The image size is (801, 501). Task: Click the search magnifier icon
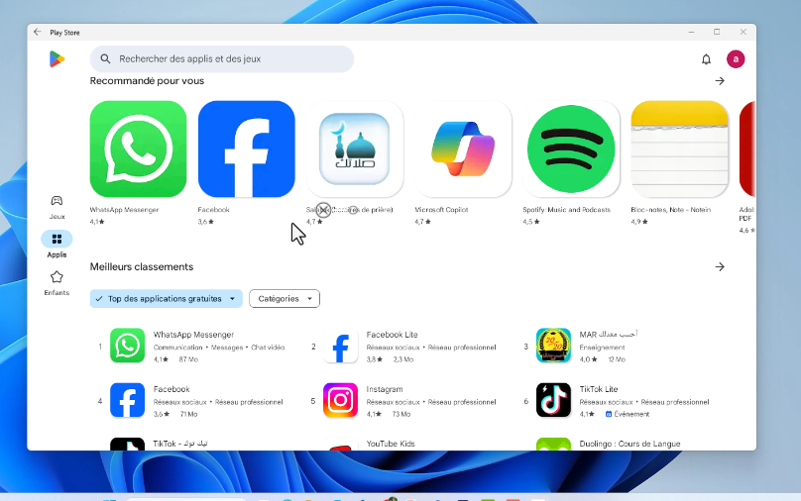[x=105, y=58]
